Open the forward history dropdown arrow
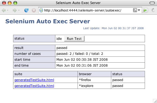The image size is (157, 103). (19, 10)
